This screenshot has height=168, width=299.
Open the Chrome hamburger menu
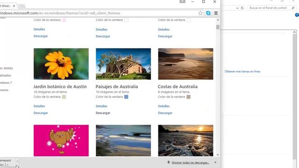click(x=216, y=13)
